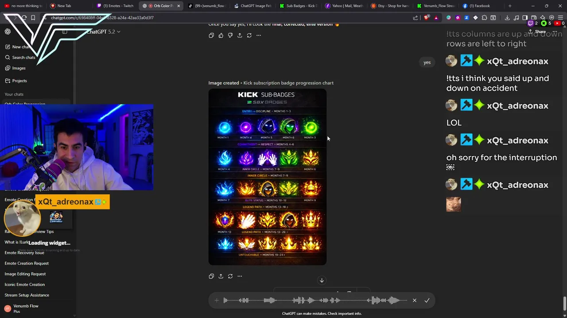567x318 pixels.
Task: Copy the generated image response
Action: coord(211,276)
